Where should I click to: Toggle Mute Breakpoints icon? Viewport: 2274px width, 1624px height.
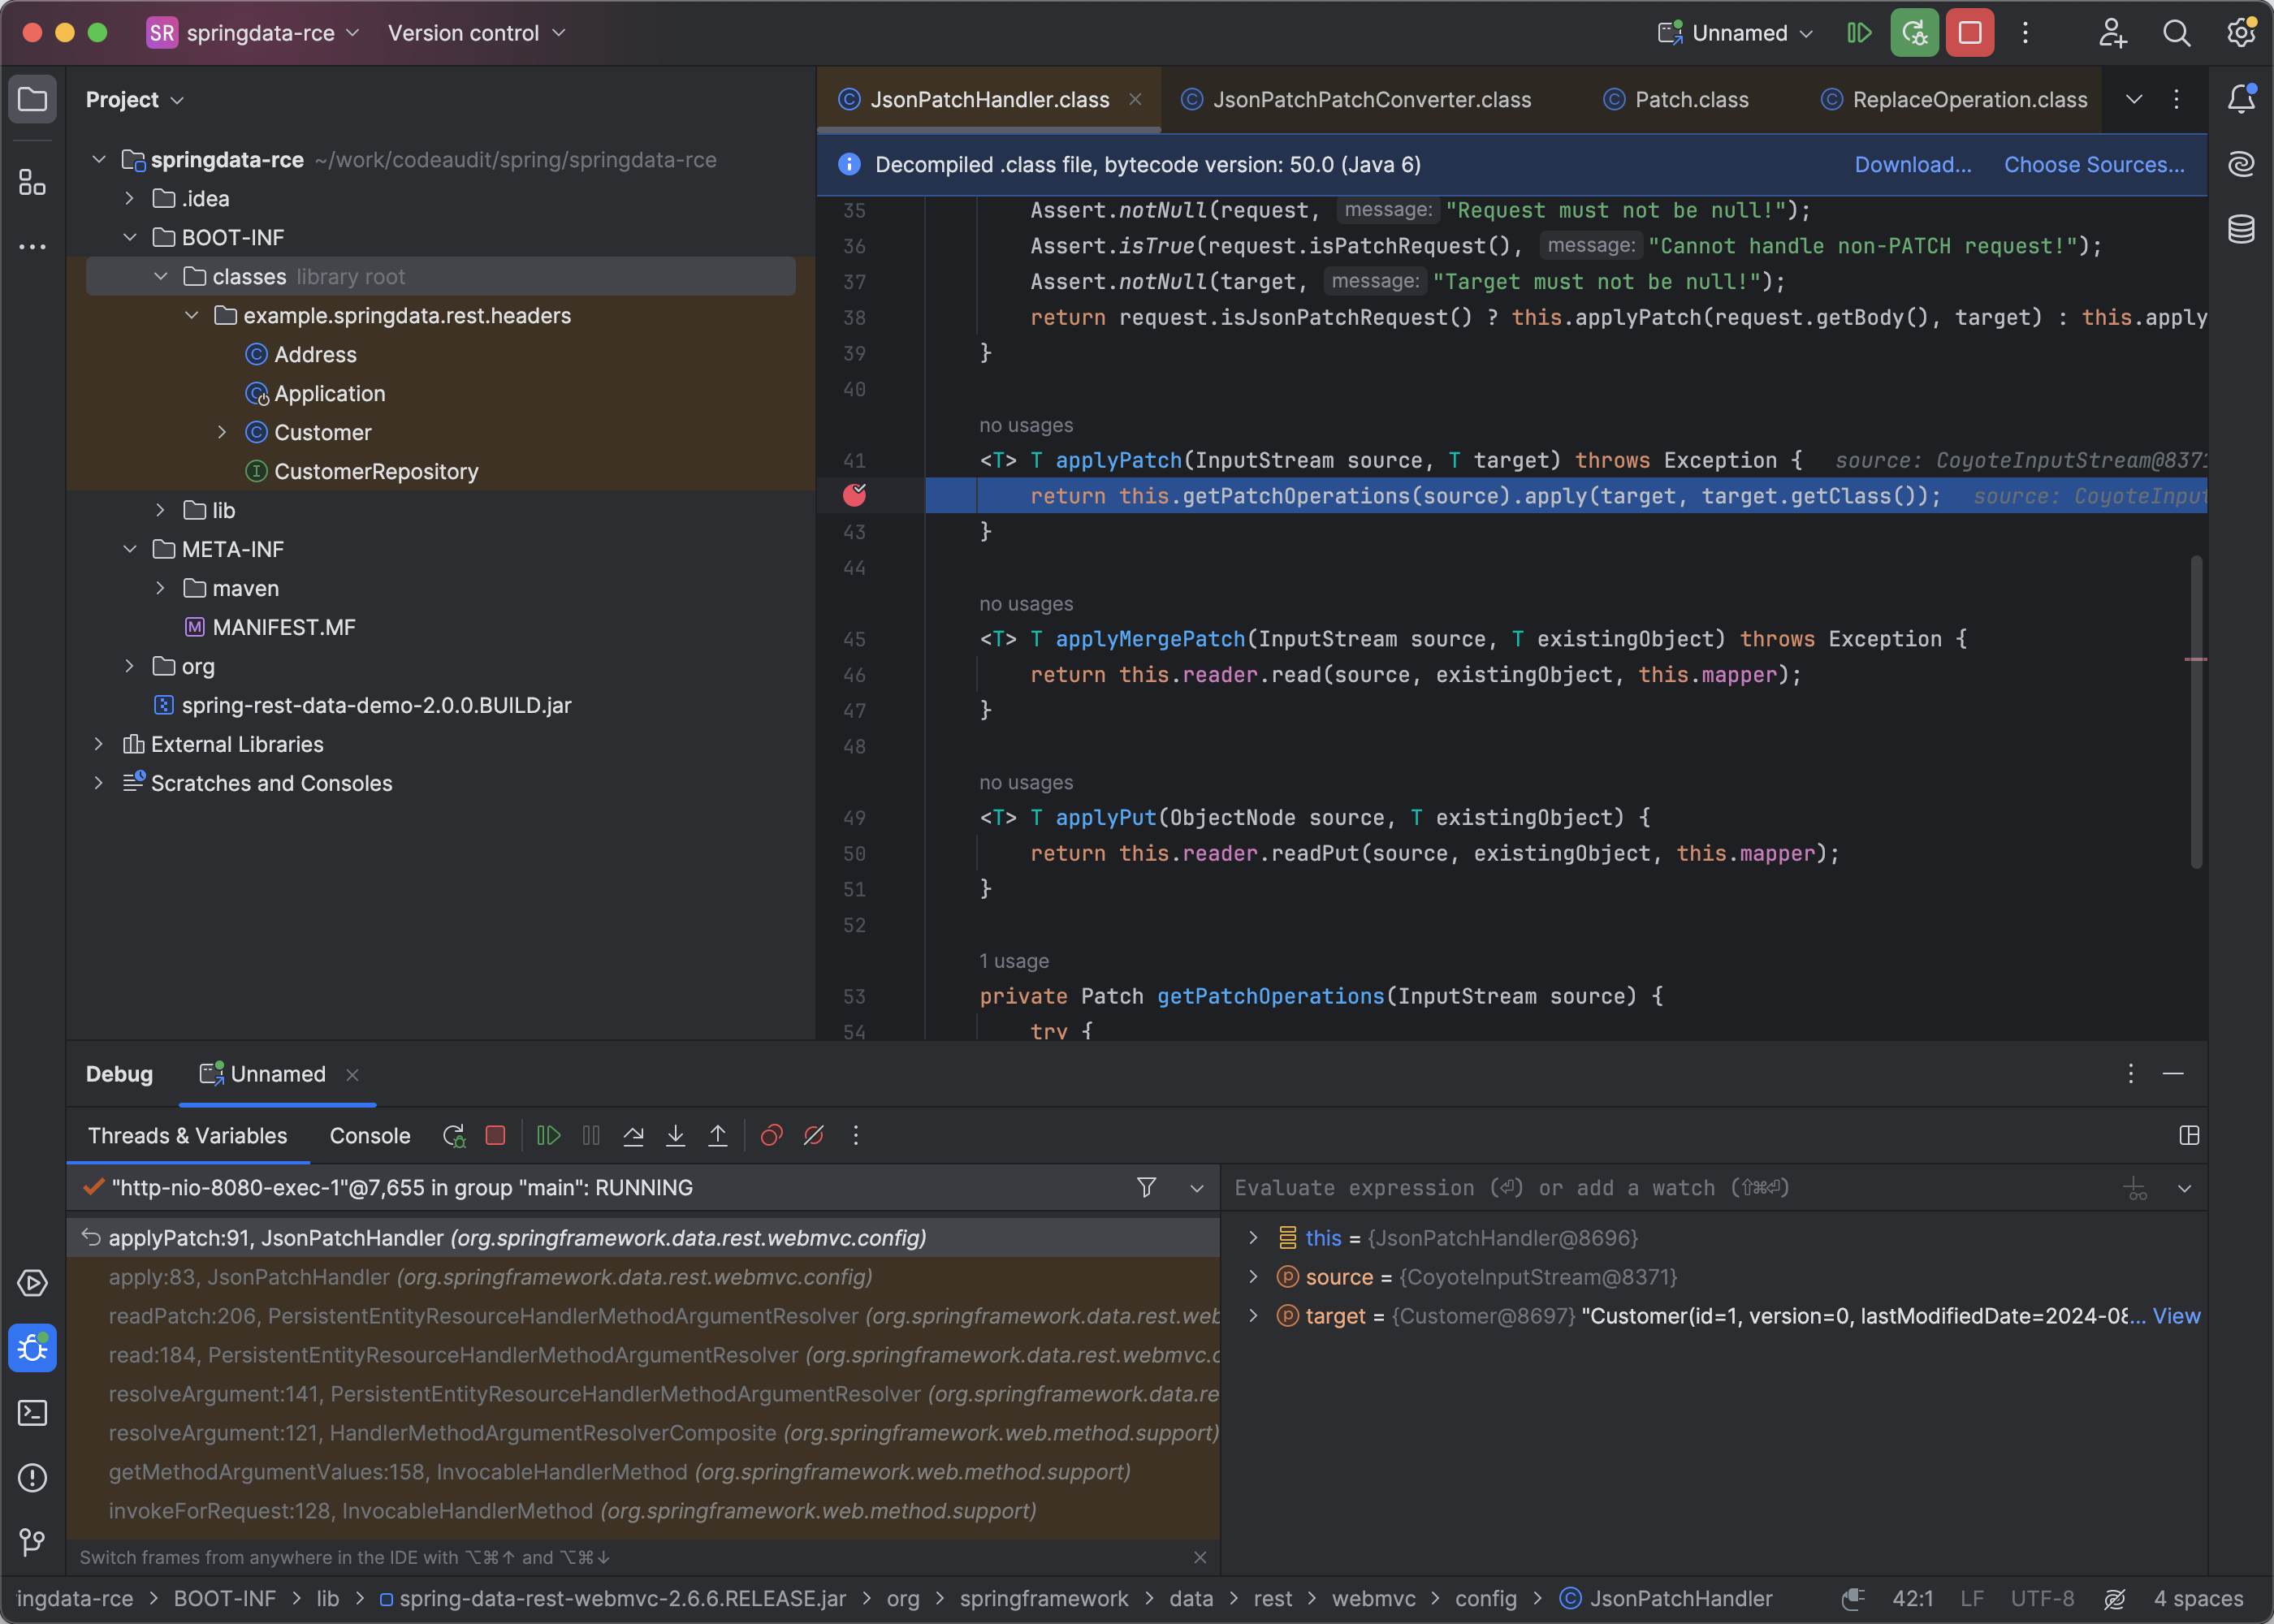point(814,1135)
